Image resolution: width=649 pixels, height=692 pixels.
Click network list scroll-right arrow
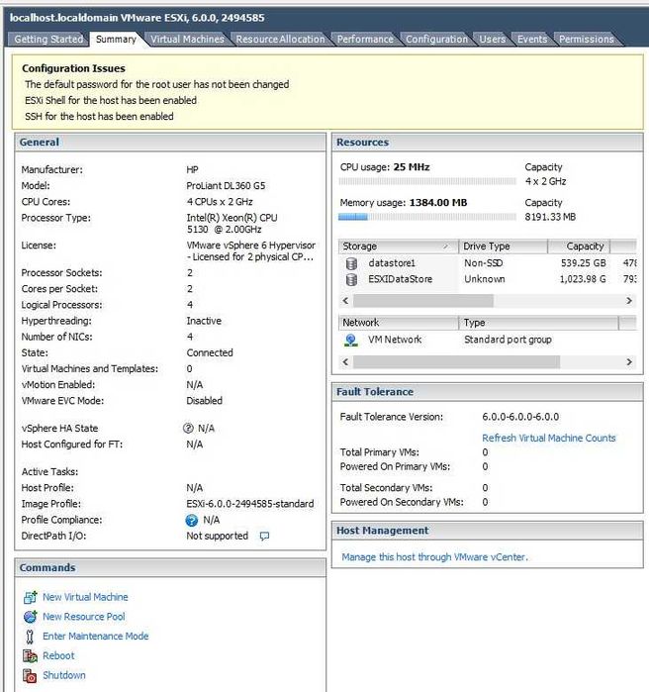click(629, 362)
